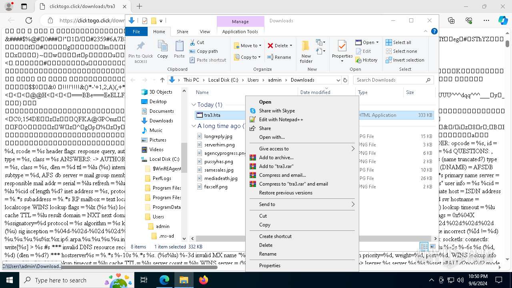
Task: Sort by Date modified column header
Action: pos(315,92)
